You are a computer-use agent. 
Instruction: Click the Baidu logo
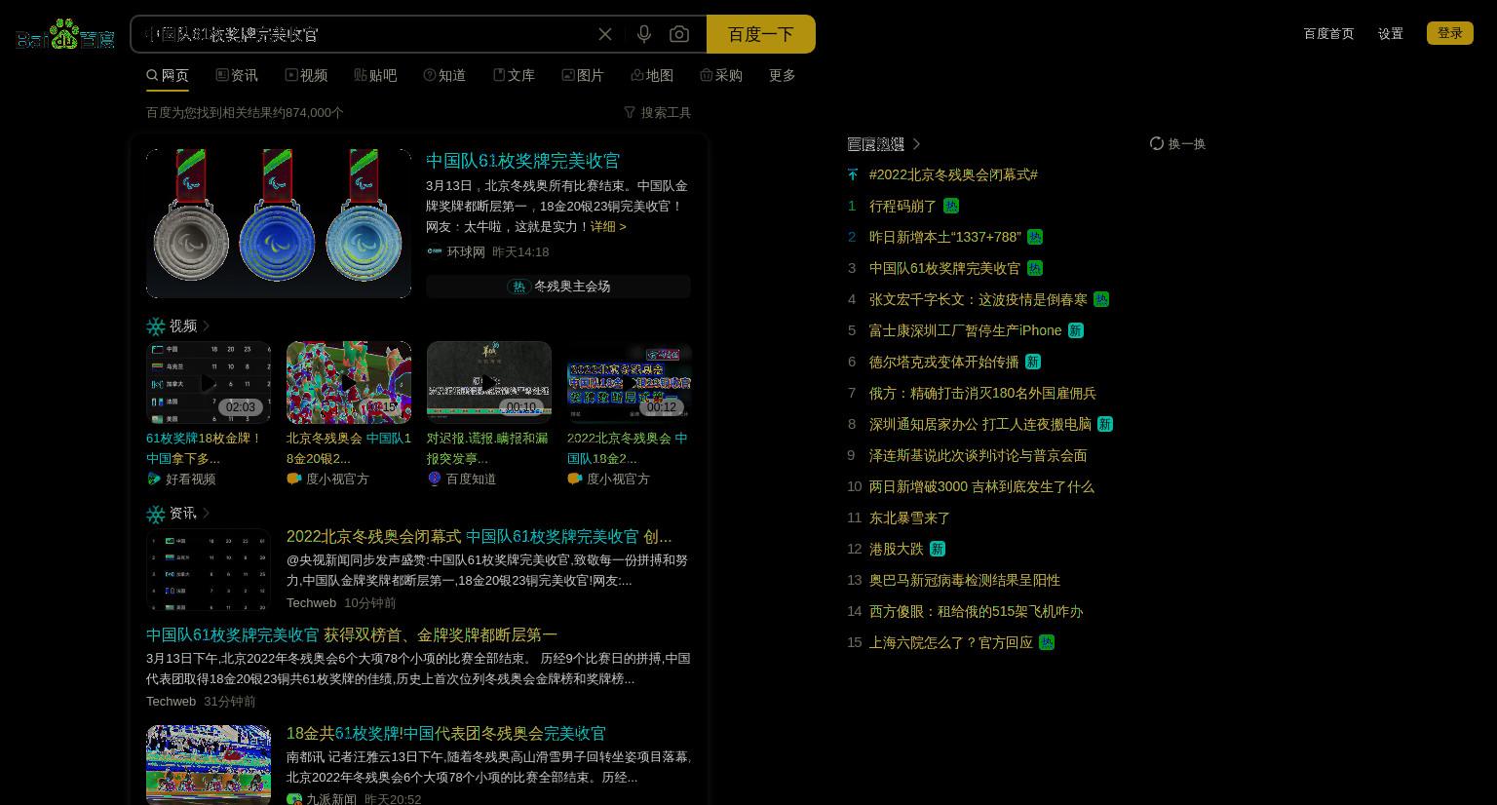pyautogui.click(x=65, y=35)
